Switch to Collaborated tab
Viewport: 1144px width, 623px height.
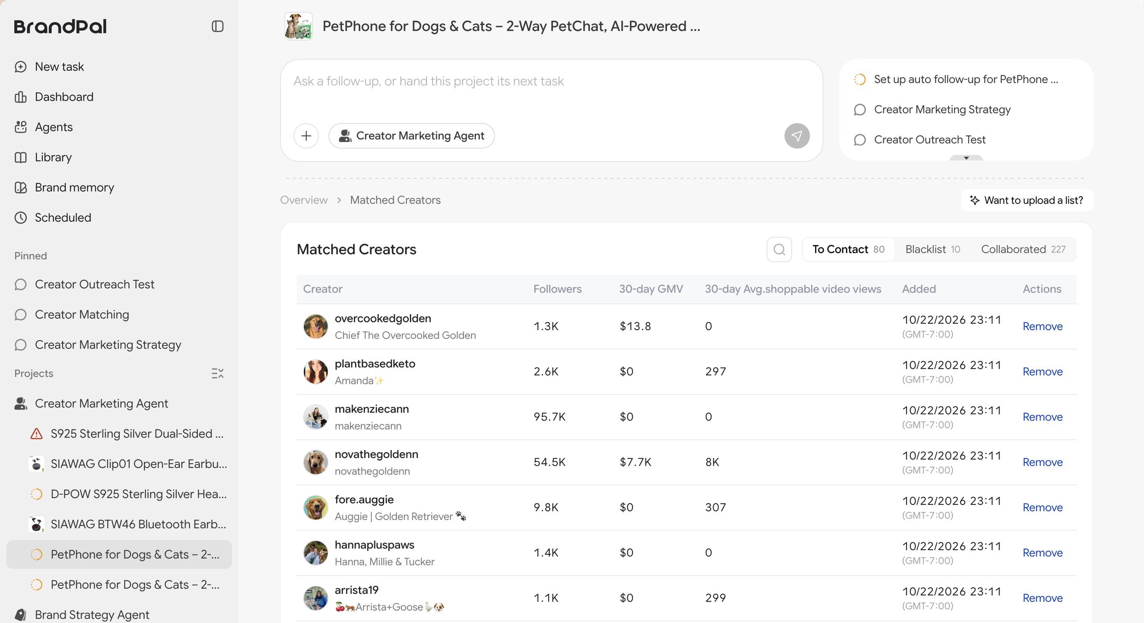[1023, 249]
